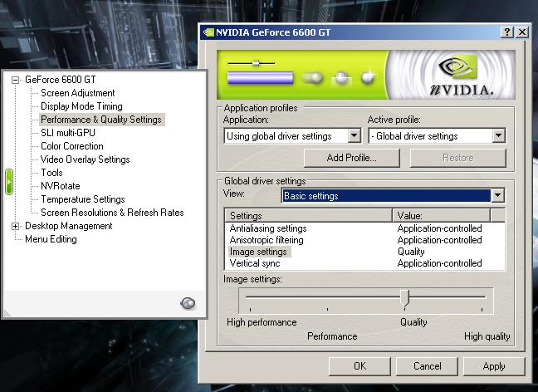Collapse the GeForce 6600 GT tree node
Image resolution: width=538 pixels, height=392 pixels.
point(16,80)
